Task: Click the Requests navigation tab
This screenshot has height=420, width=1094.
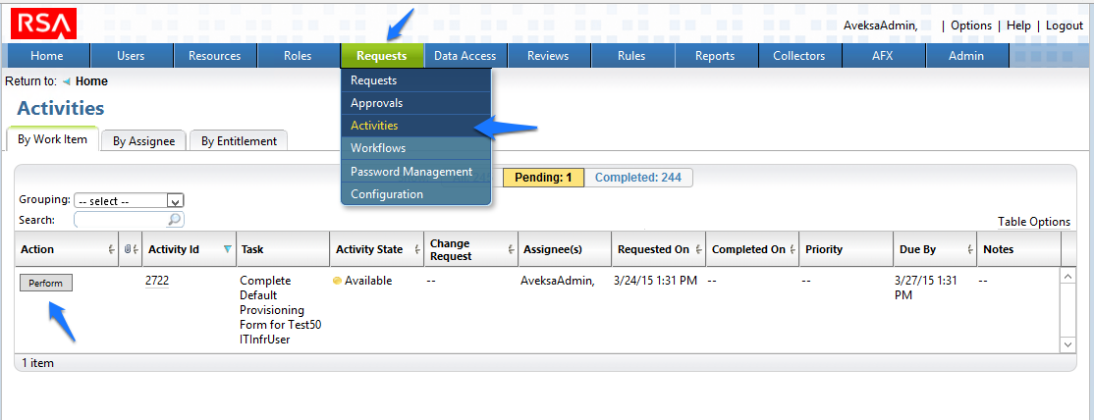Action: (382, 56)
